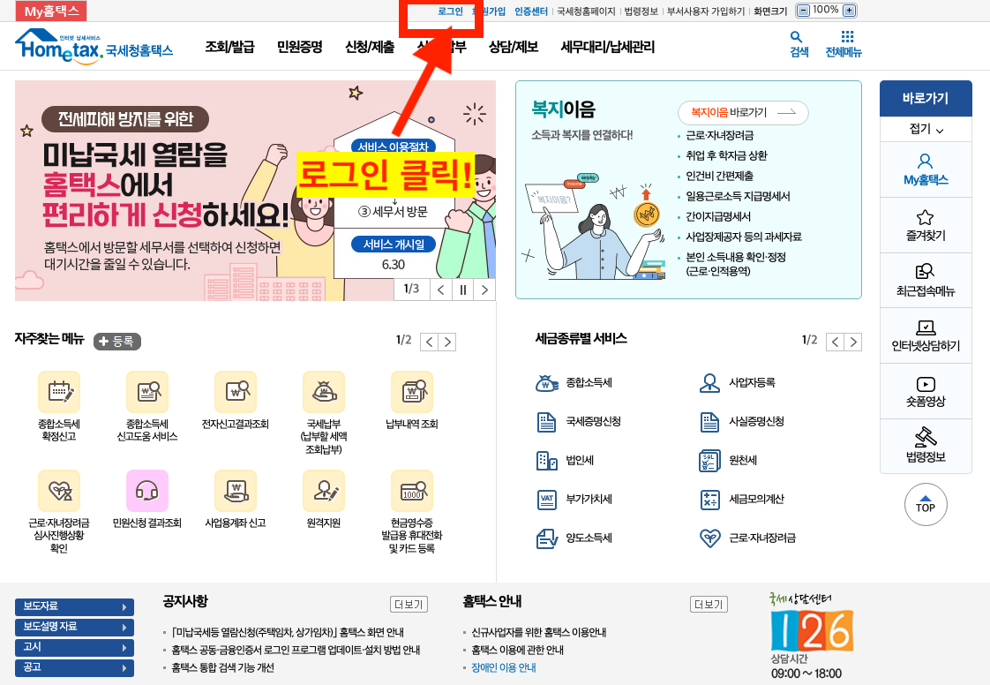Click 더보기 next to 홈택스 안내
The width and height of the screenshot is (990, 685).
(709, 605)
